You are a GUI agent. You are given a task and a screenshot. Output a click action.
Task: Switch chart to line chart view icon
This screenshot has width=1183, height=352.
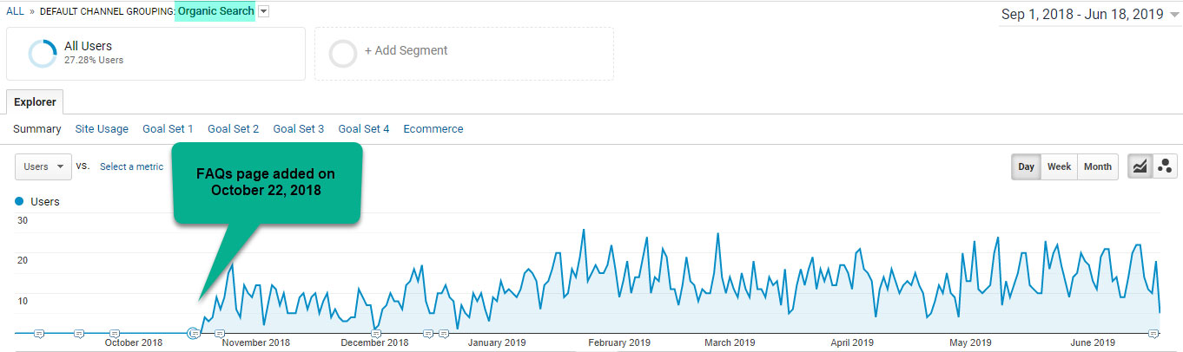pyautogui.click(x=1140, y=166)
